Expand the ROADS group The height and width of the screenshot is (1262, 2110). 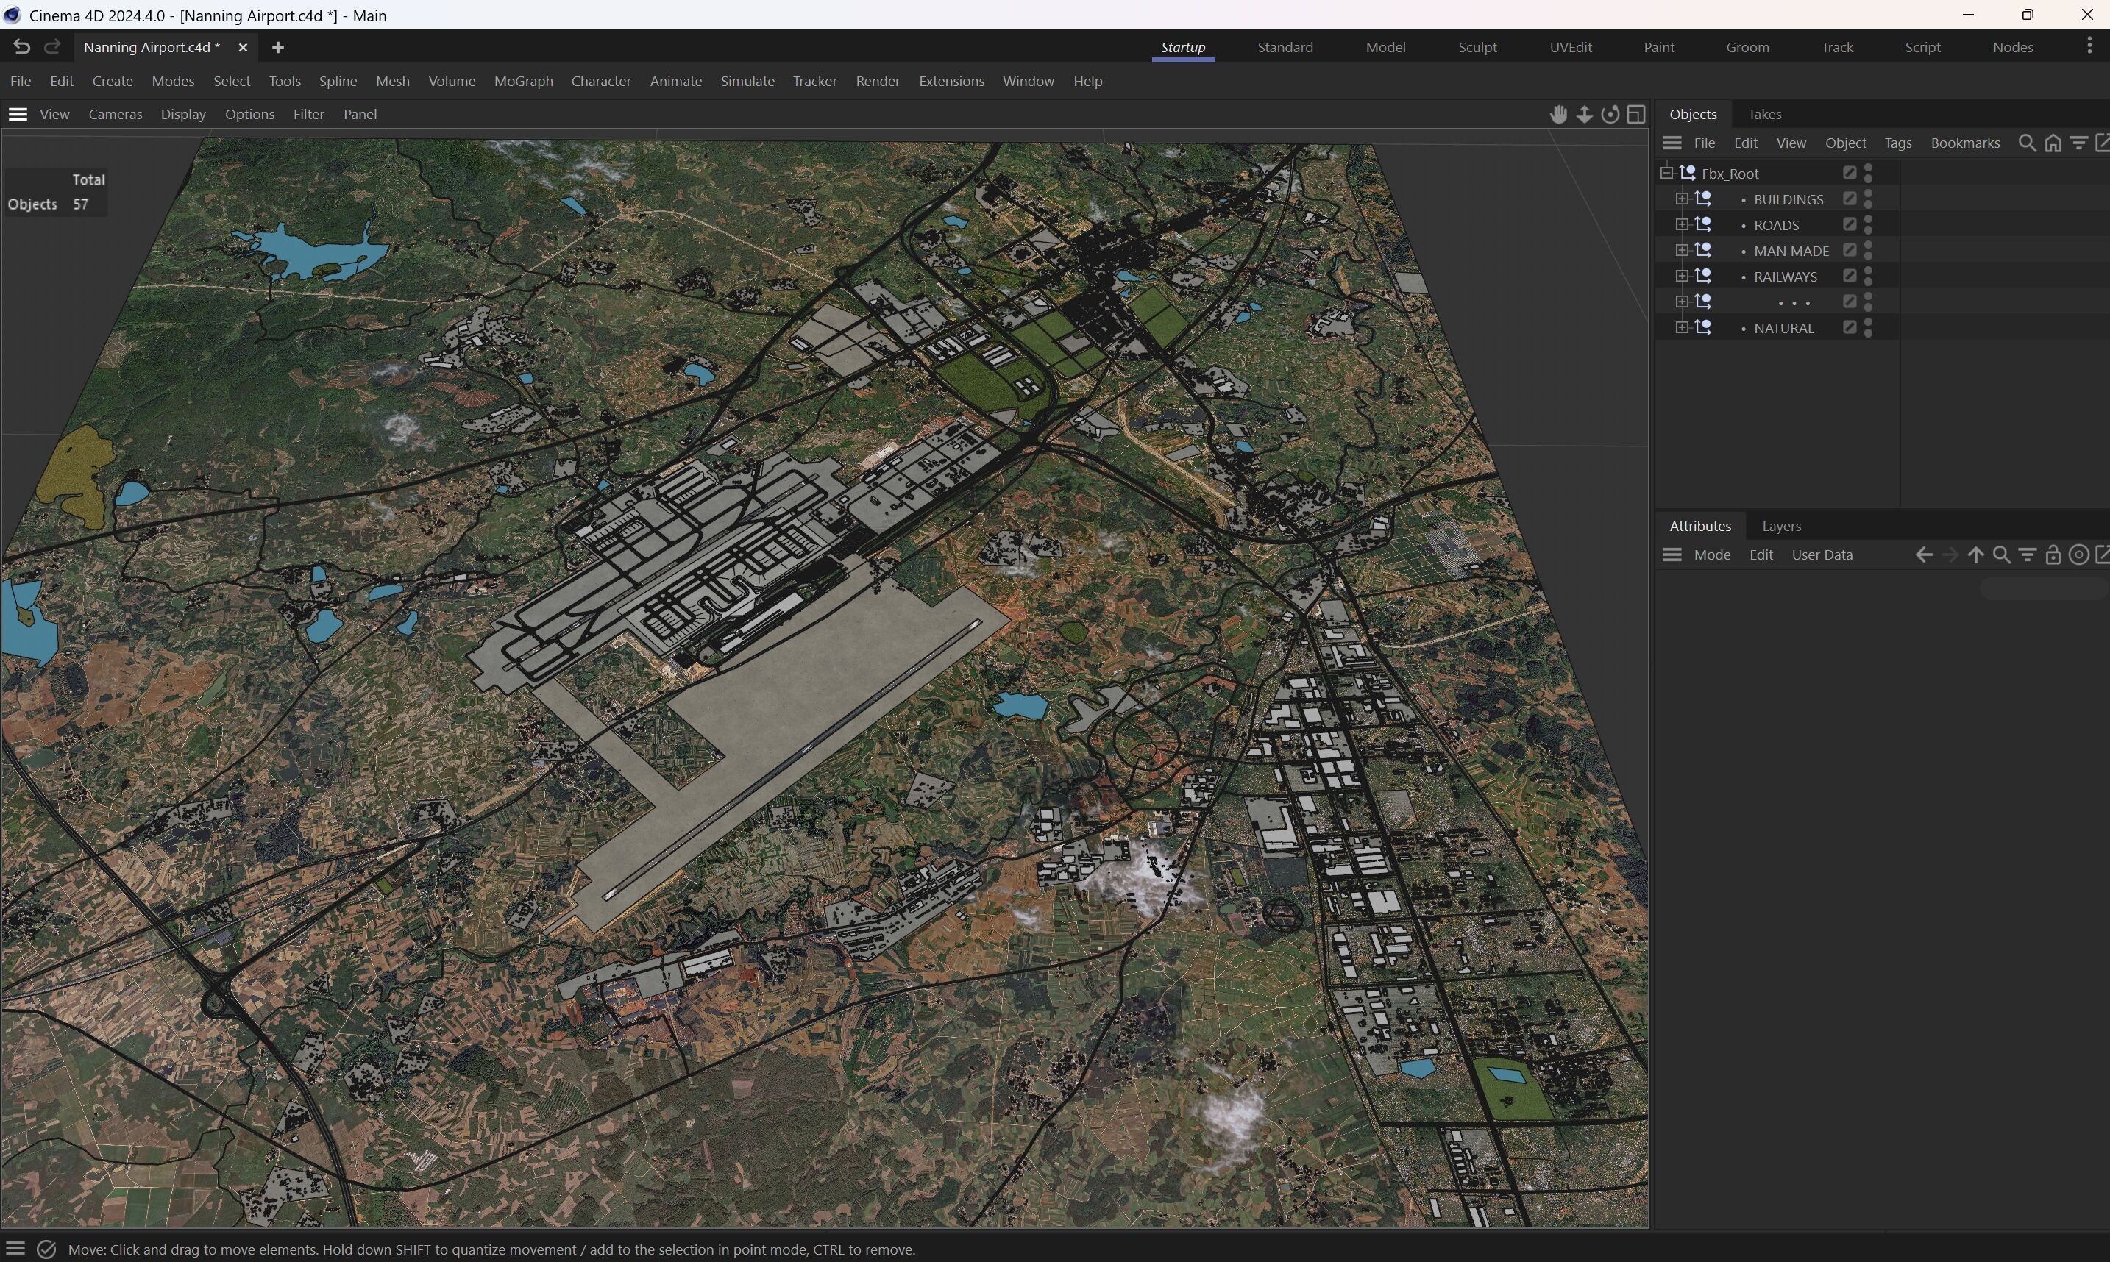click(x=1681, y=224)
